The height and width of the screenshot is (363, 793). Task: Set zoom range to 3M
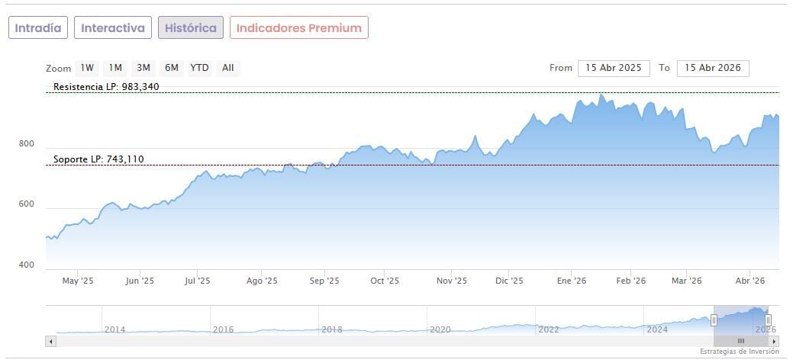tap(143, 68)
